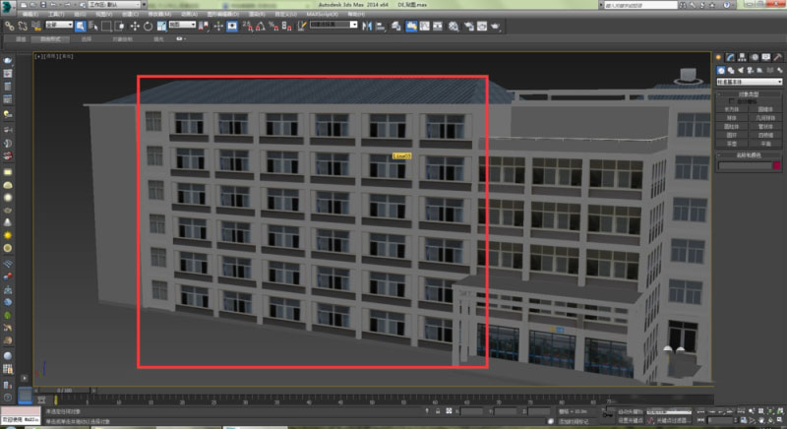Collapse the 对象类型 rollout
Viewport: 787px width, 429px height.
(749, 94)
